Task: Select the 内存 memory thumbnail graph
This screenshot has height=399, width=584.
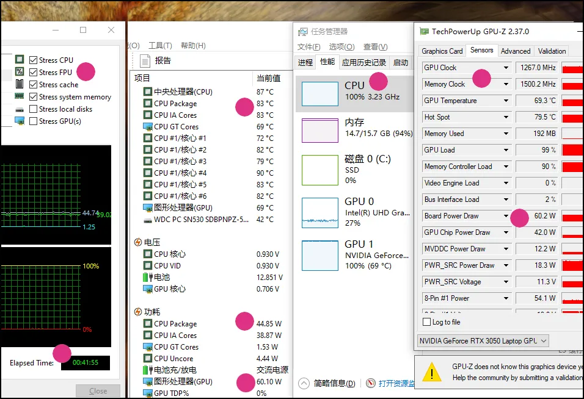Action: [320, 131]
